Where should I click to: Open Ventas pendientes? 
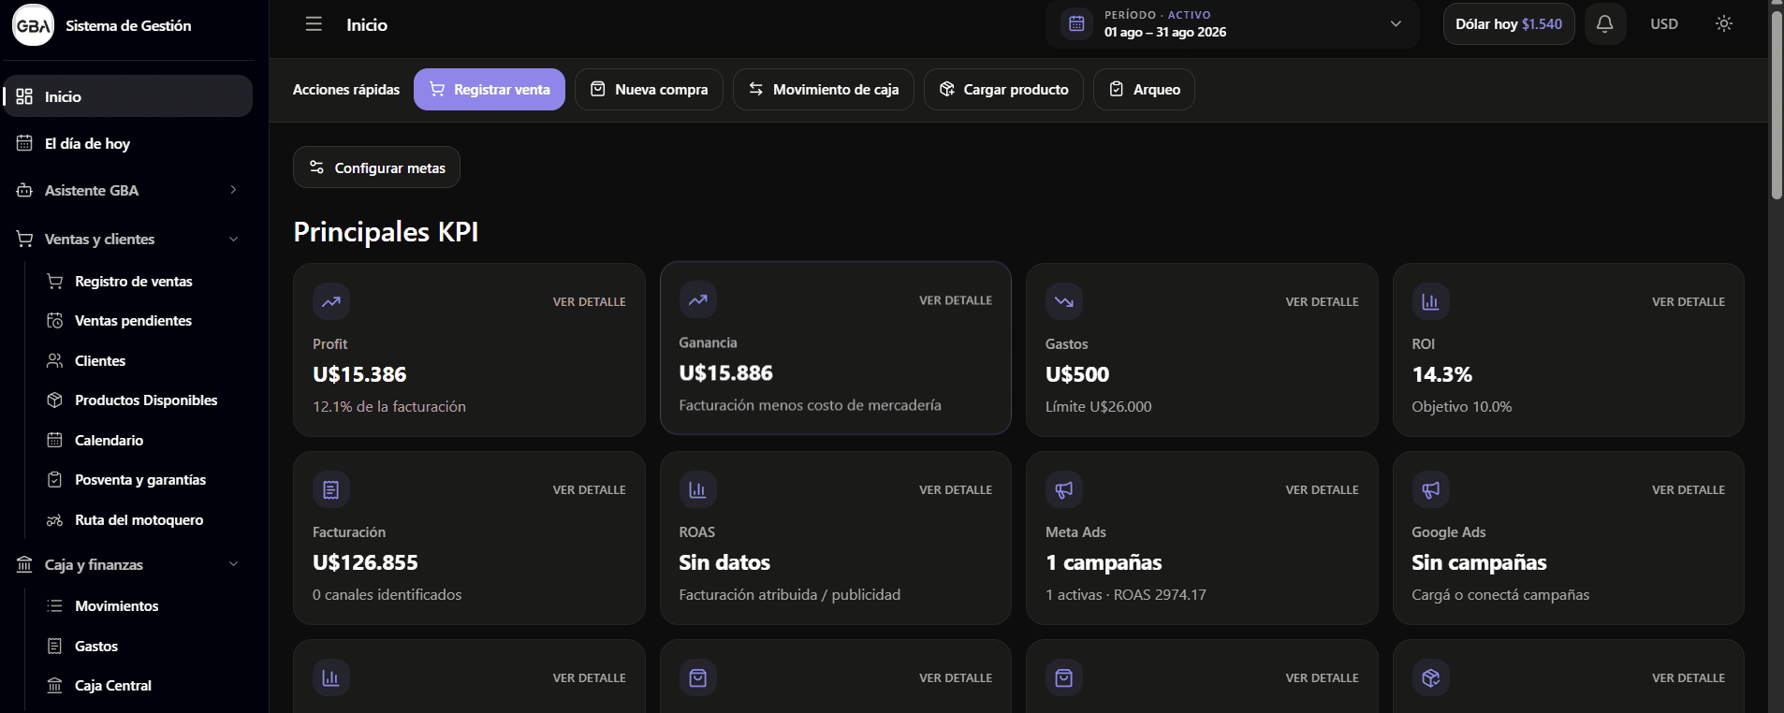click(134, 321)
